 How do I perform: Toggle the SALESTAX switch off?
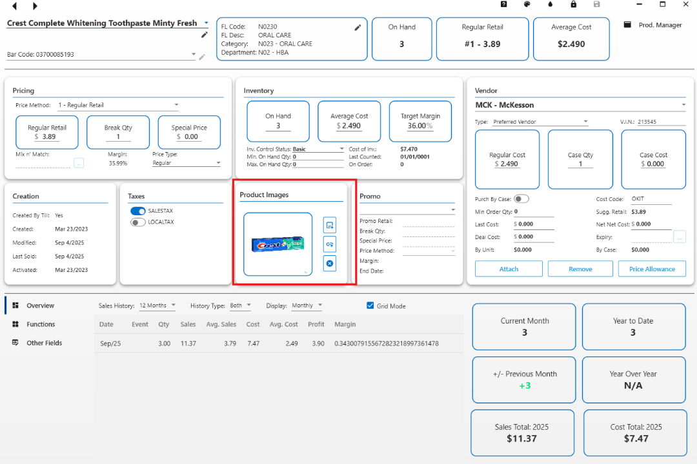(138, 211)
